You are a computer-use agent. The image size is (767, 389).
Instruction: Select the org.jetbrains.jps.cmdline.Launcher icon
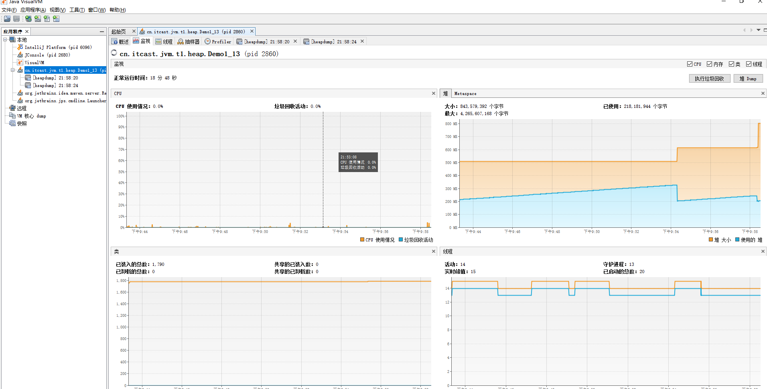[20, 101]
